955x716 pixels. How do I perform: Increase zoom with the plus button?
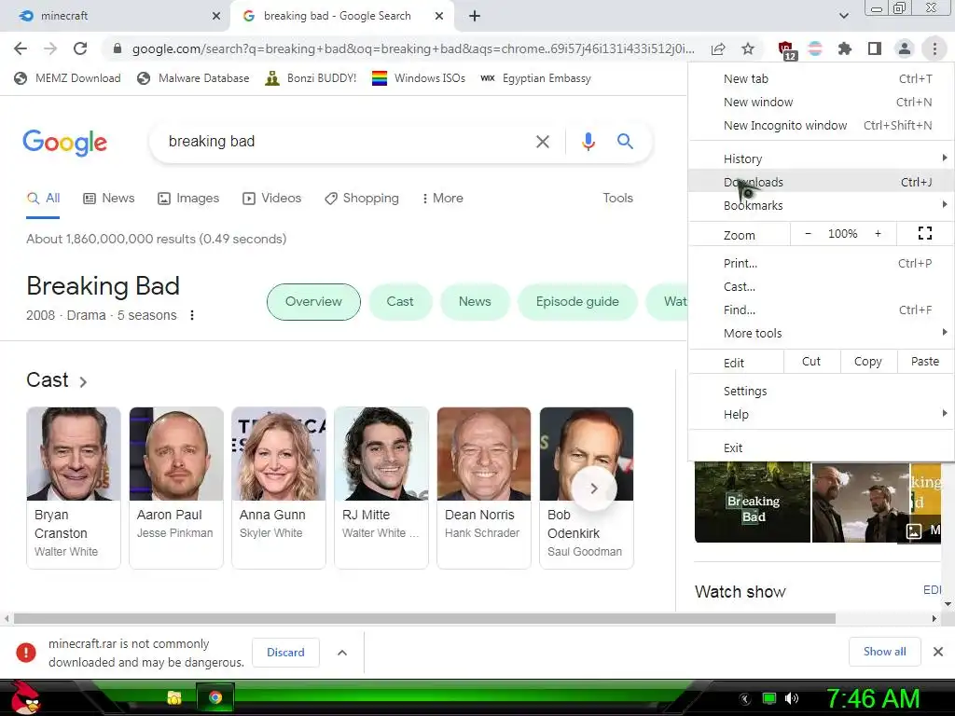[878, 234]
